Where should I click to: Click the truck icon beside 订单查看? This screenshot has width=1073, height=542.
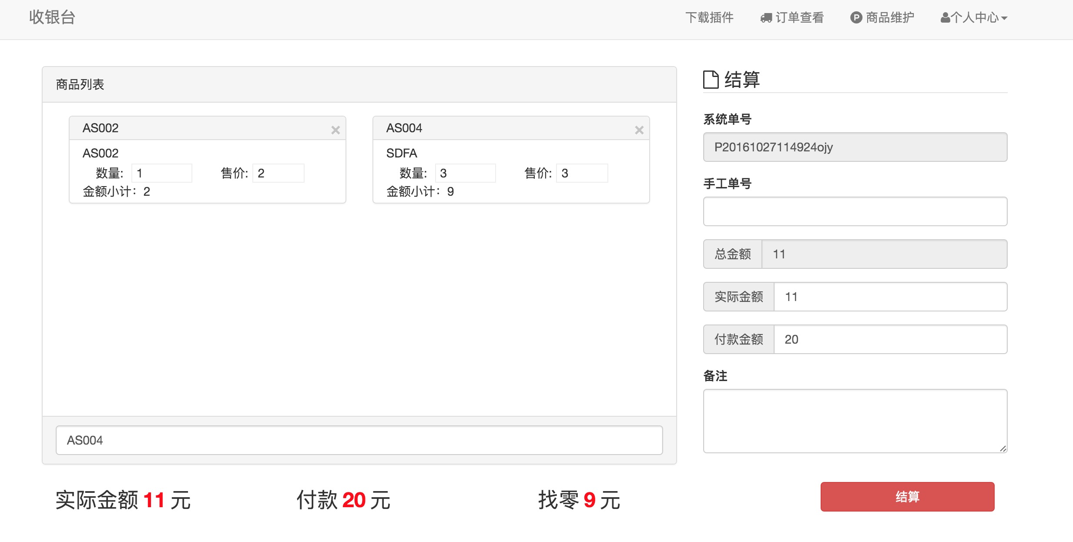766,18
